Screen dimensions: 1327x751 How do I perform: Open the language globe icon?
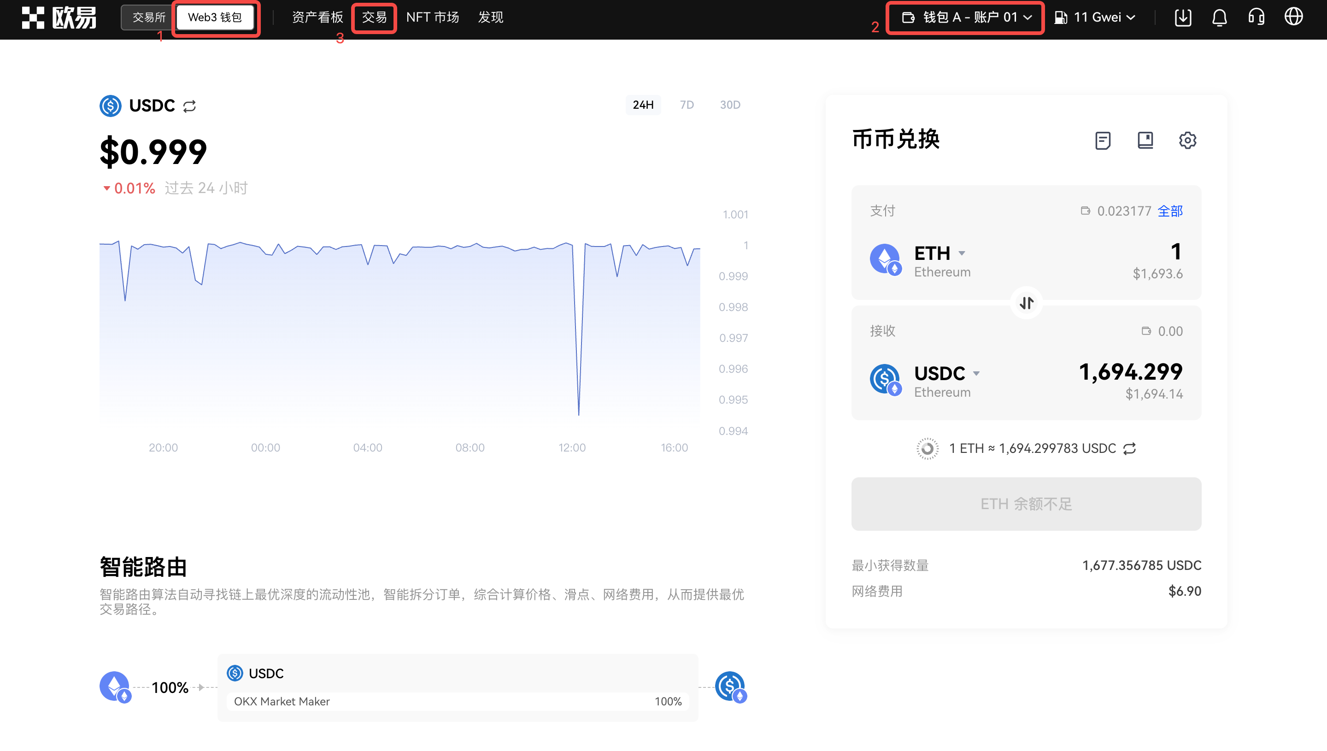[1293, 18]
